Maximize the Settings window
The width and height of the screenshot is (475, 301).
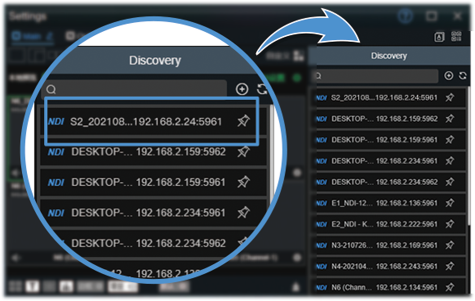[x=431, y=16]
